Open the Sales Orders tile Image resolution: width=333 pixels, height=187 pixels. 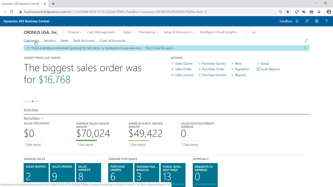pos(62,173)
